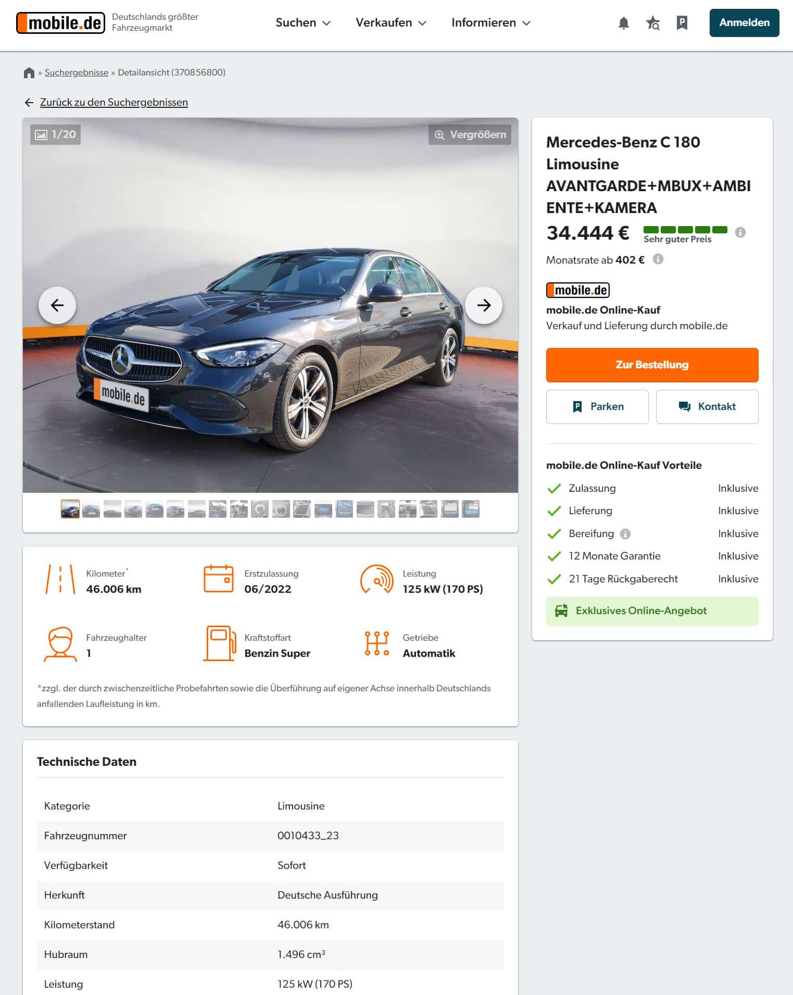
Task: Open Kontakt to message the seller
Action: pos(707,407)
